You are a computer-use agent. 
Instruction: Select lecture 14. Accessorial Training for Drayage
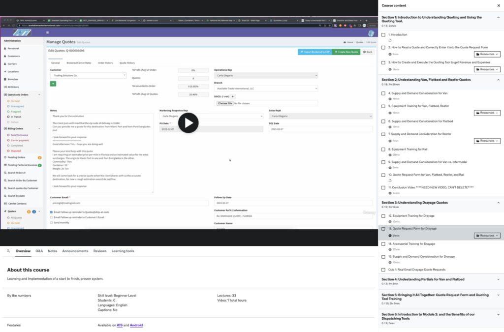411,243
